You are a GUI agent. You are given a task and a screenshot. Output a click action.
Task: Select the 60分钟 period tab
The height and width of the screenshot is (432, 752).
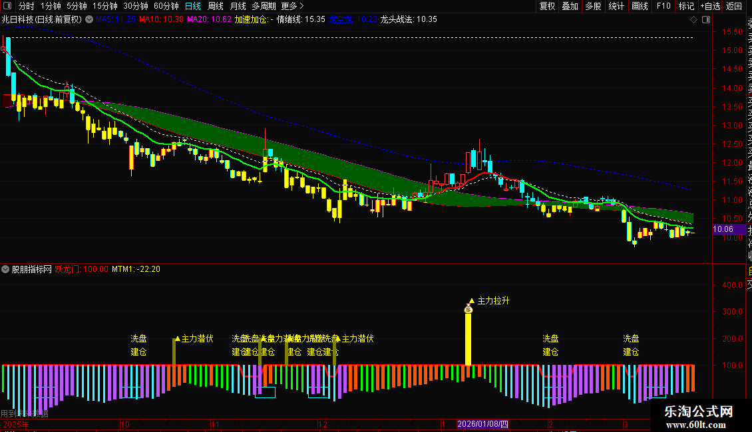click(166, 6)
